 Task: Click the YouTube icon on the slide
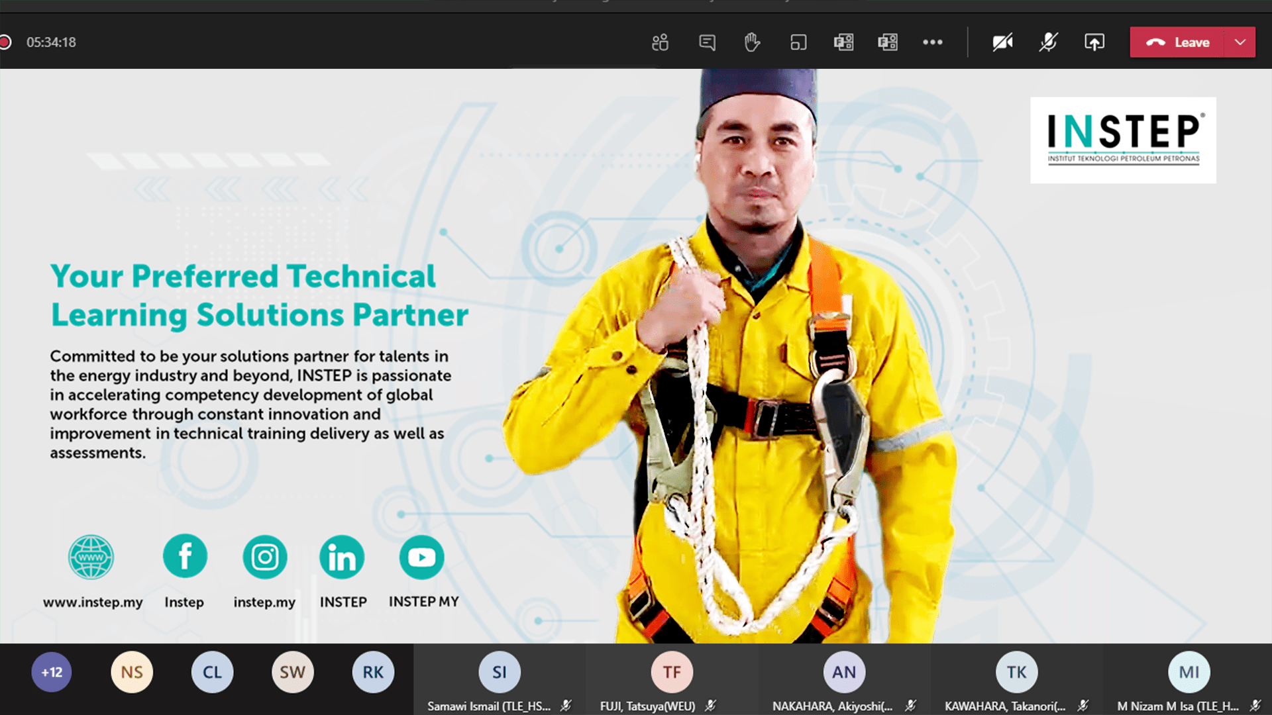coord(422,557)
